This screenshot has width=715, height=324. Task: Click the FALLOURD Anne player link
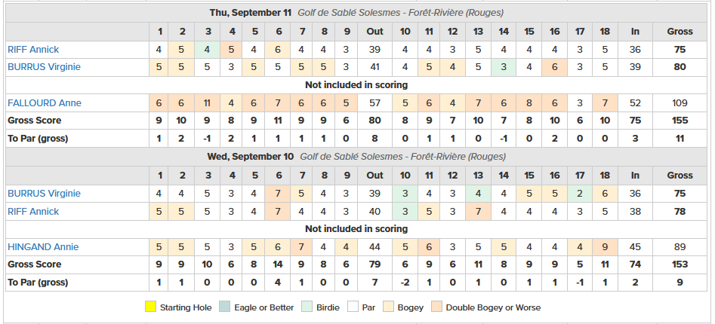pos(45,102)
